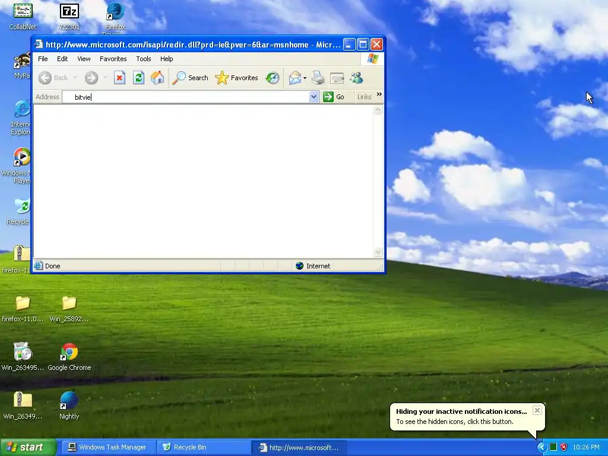The image size is (608, 456).
Task: Select the firefox-11.0 folder icon
Action: pos(23,309)
